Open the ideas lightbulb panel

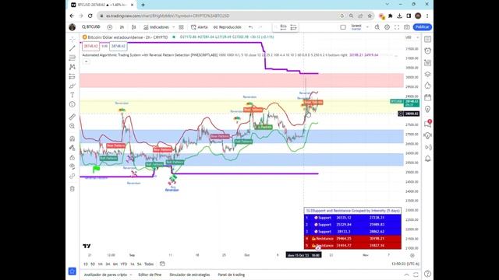coord(428,109)
